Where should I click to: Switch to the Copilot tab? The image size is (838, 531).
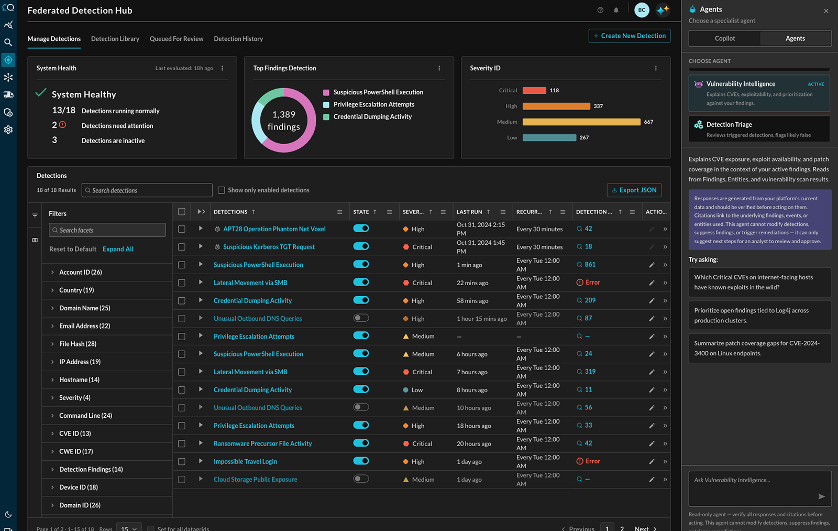pyautogui.click(x=725, y=38)
